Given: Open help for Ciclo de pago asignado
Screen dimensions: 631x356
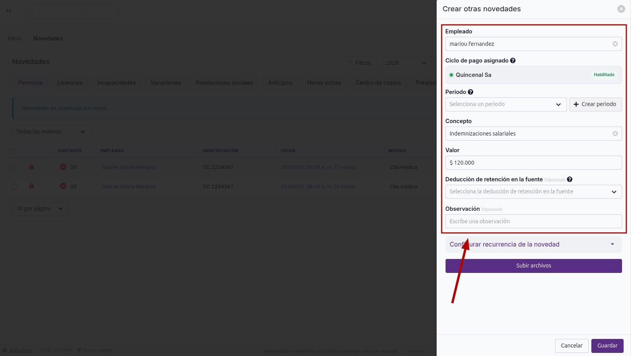Looking at the screenshot, I should [x=513, y=61].
